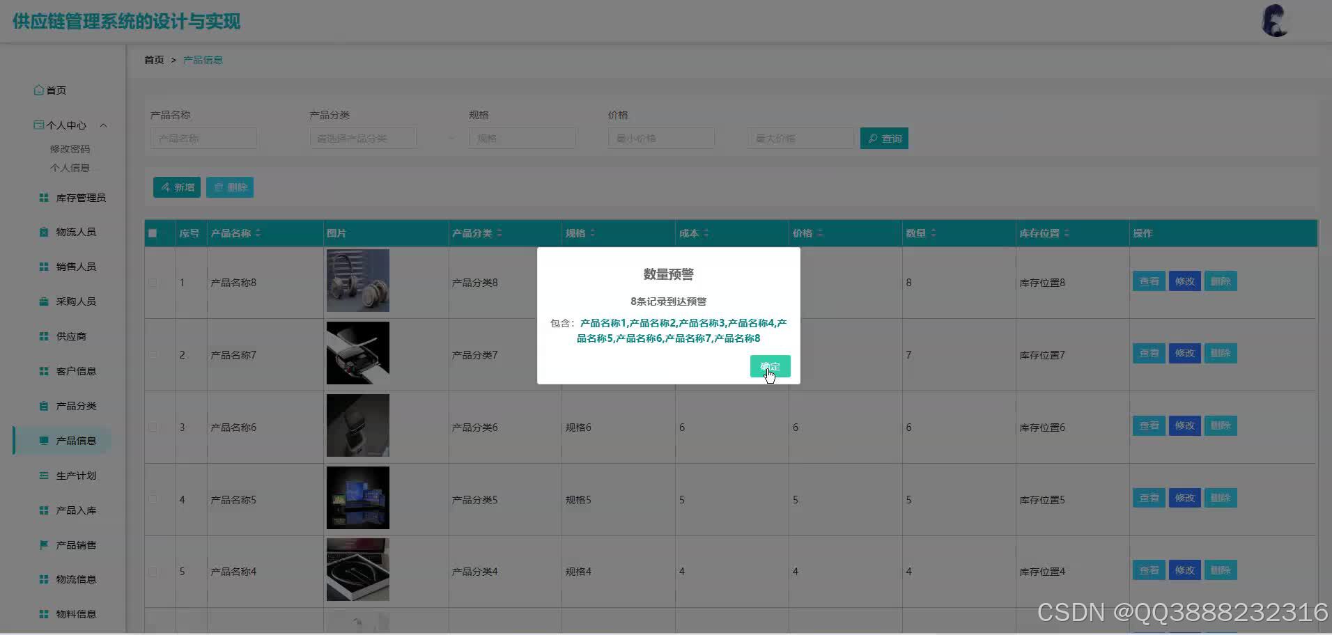Toggle the select-all checkbox in table header
This screenshot has height=635, width=1332.
(x=153, y=233)
